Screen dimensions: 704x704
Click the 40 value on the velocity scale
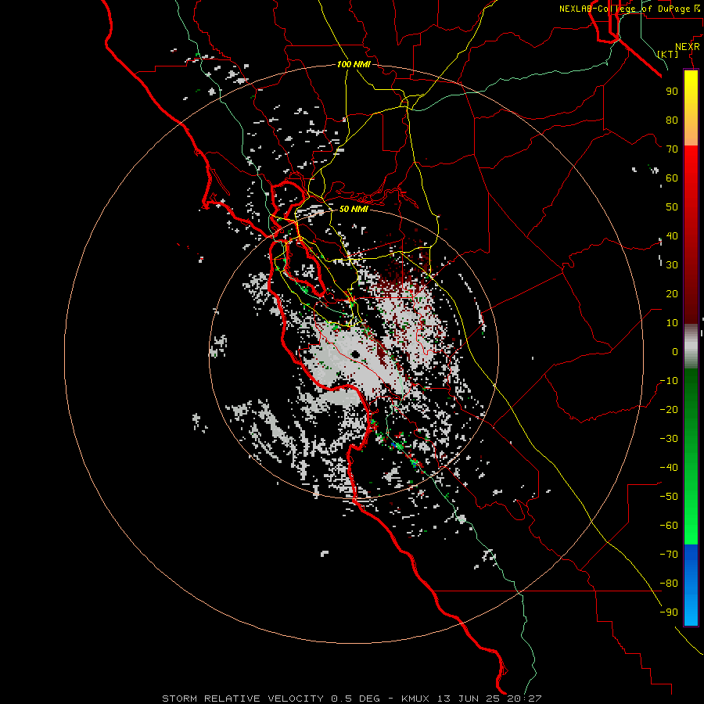coord(672,235)
